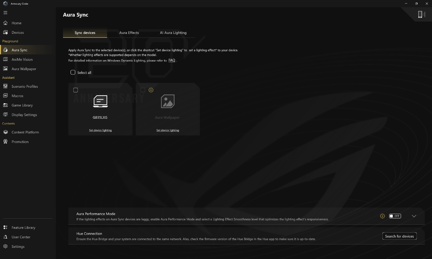The width and height of the screenshot is (432, 259).
Task: Click the Hue Connection title text
Action: pos(89,233)
